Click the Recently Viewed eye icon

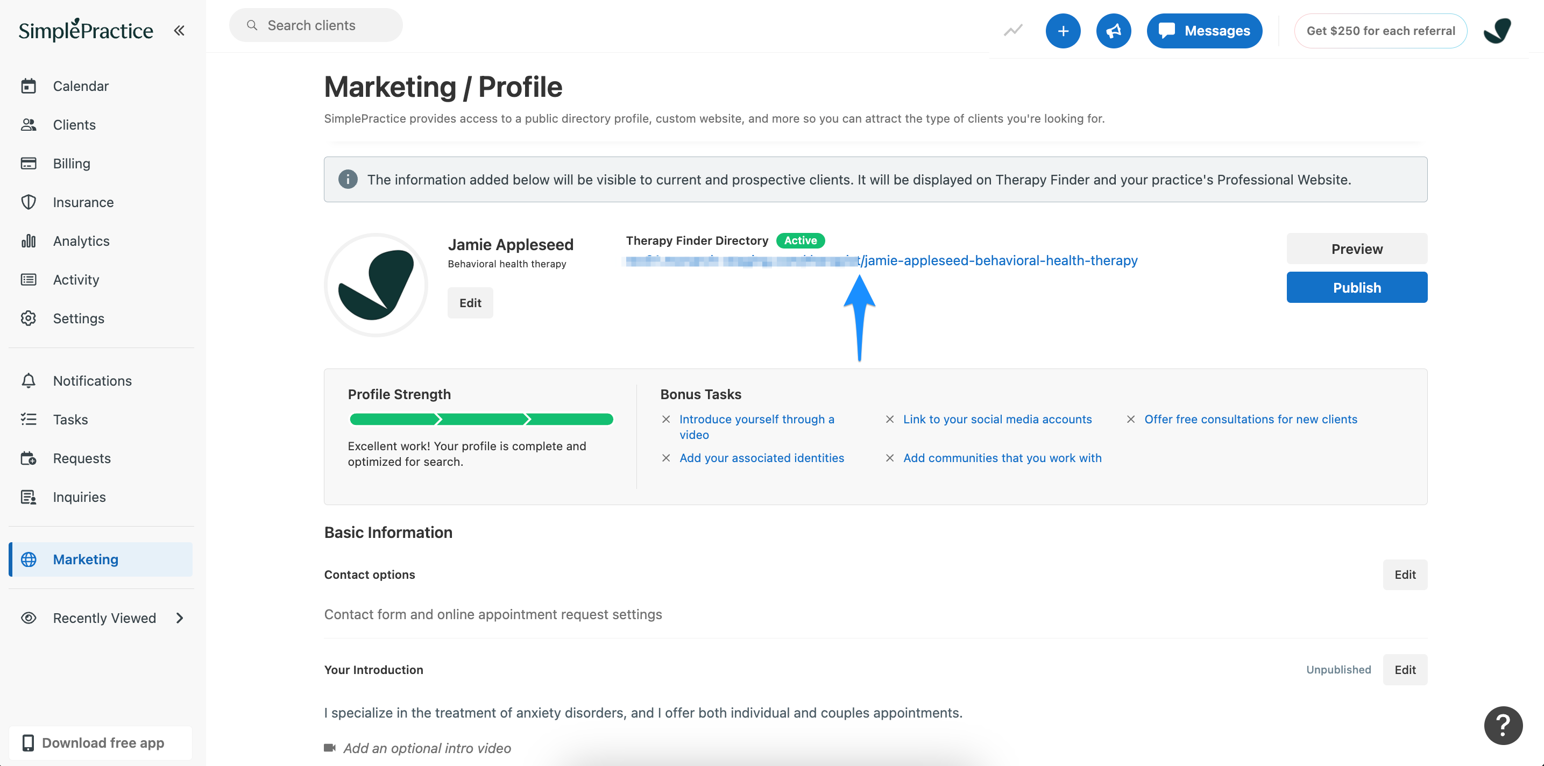(28, 618)
